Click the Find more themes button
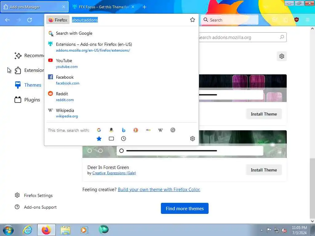315x236 pixels. point(185,209)
